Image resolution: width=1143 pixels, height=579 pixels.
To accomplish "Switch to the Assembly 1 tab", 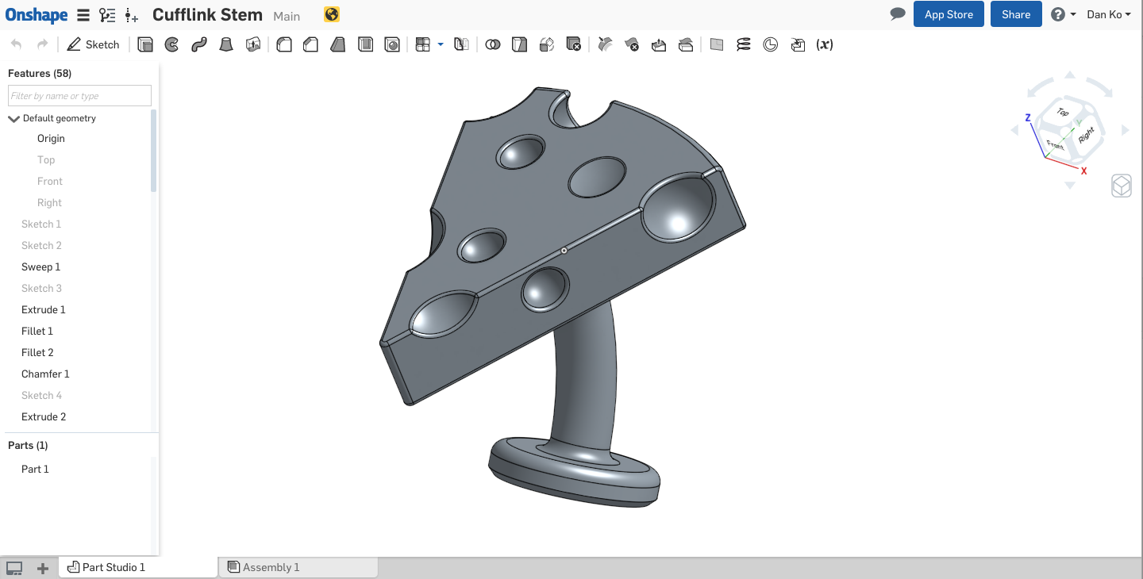I will (x=271, y=567).
